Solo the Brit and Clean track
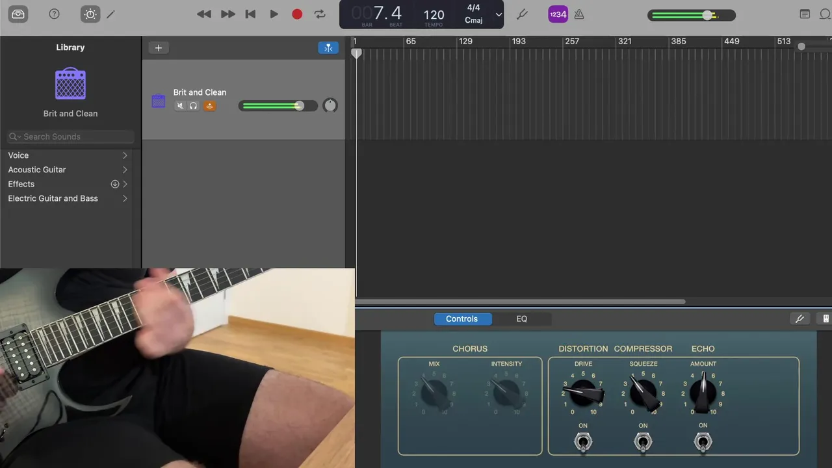 194,106
